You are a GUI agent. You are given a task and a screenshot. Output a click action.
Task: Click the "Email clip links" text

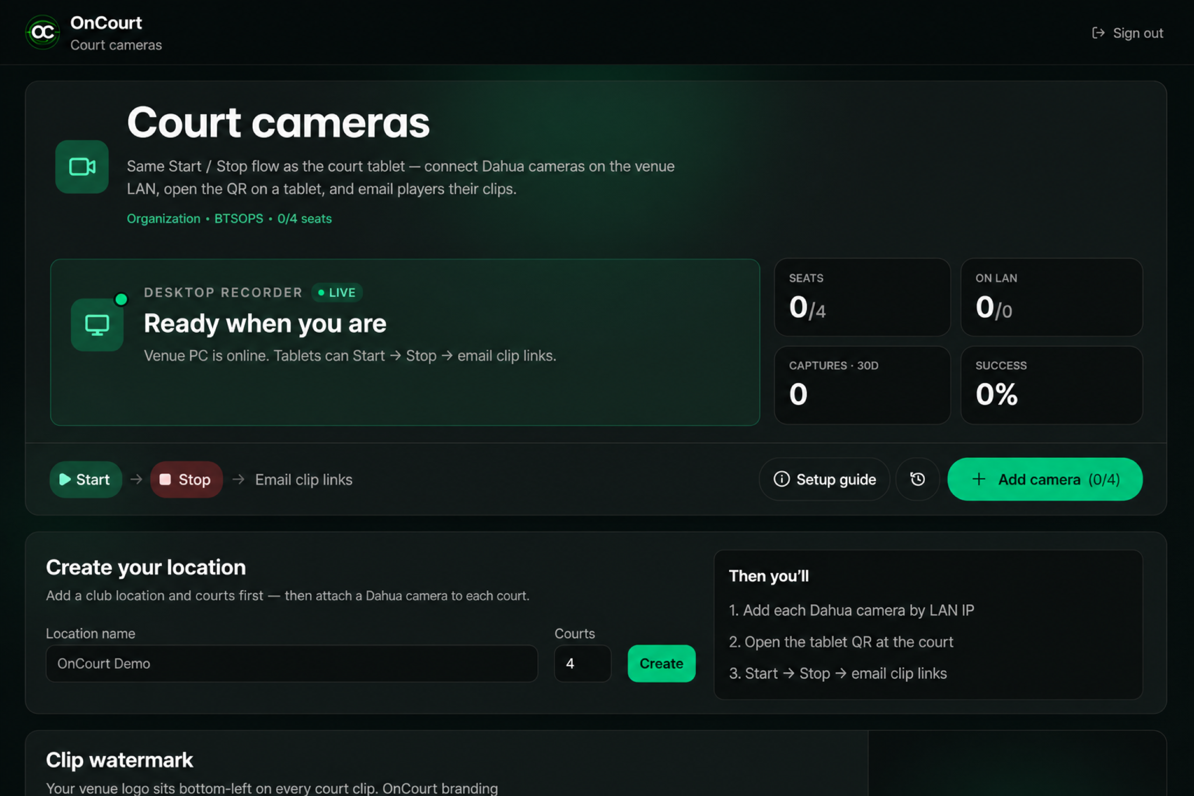[304, 480]
